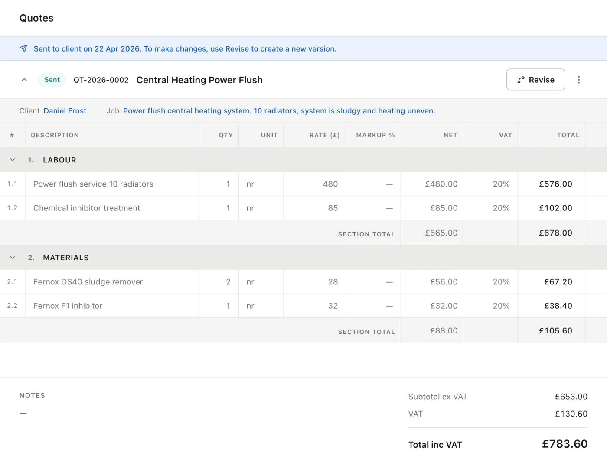Click the total £67.20
This screenshot has width=607, height=462.
[558, 282]
